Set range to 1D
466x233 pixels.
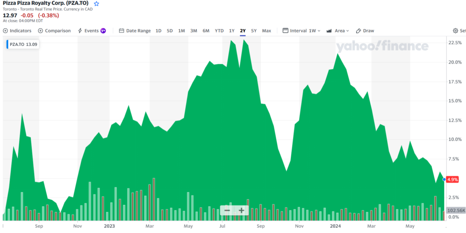158,30
